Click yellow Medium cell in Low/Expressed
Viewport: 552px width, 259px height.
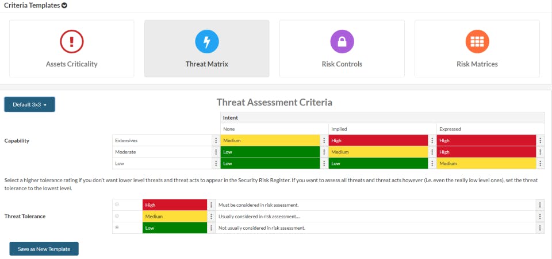486,163
